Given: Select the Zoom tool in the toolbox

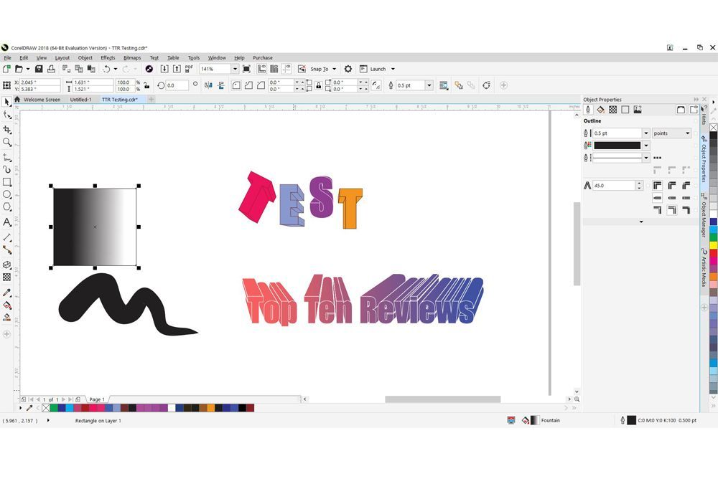Looking at the screenshot, I should coord(7,142).
